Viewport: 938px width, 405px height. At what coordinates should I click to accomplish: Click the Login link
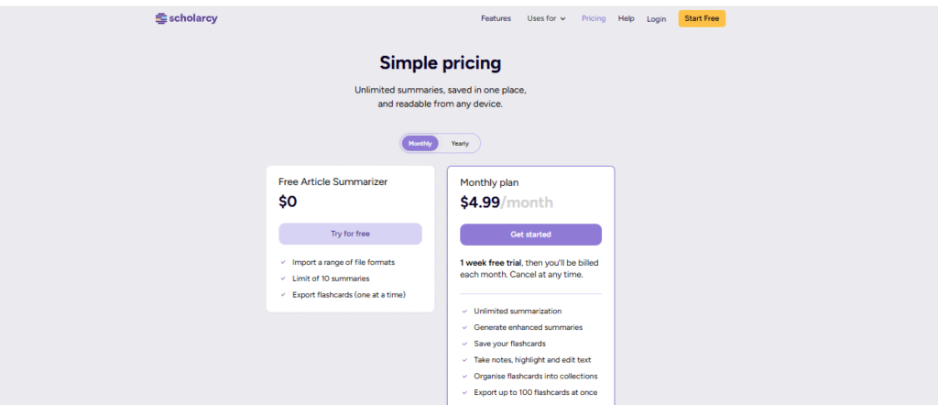(656, 19)
